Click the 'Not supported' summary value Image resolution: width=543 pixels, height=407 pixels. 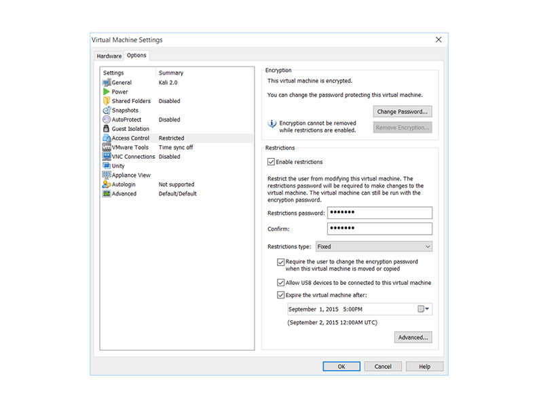point(176,185)
